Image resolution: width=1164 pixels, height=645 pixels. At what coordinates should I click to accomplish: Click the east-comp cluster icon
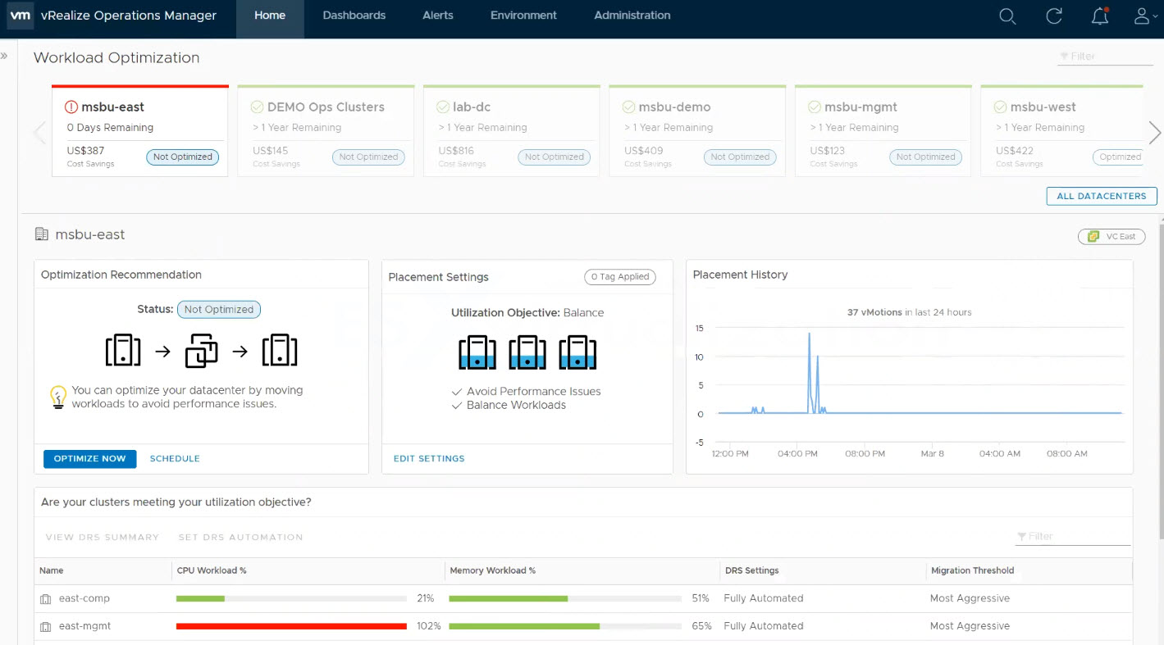pyautogui.click(x=46, y=599)
